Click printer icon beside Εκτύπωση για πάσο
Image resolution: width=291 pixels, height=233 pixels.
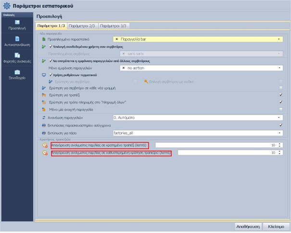pyautogui.click(x=44, y=131)
